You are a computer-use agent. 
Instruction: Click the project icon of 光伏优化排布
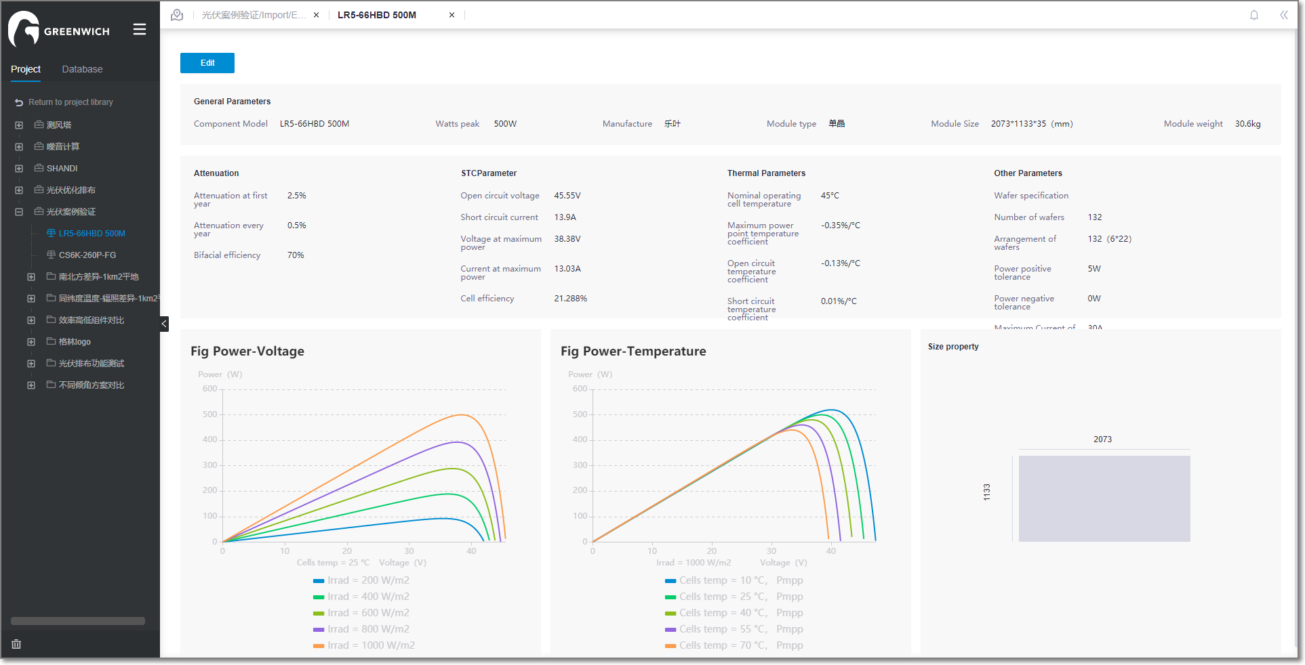coord(39,190)
